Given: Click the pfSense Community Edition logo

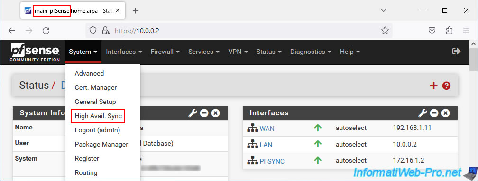Looking at the screenshot, I should coord(35,52).
